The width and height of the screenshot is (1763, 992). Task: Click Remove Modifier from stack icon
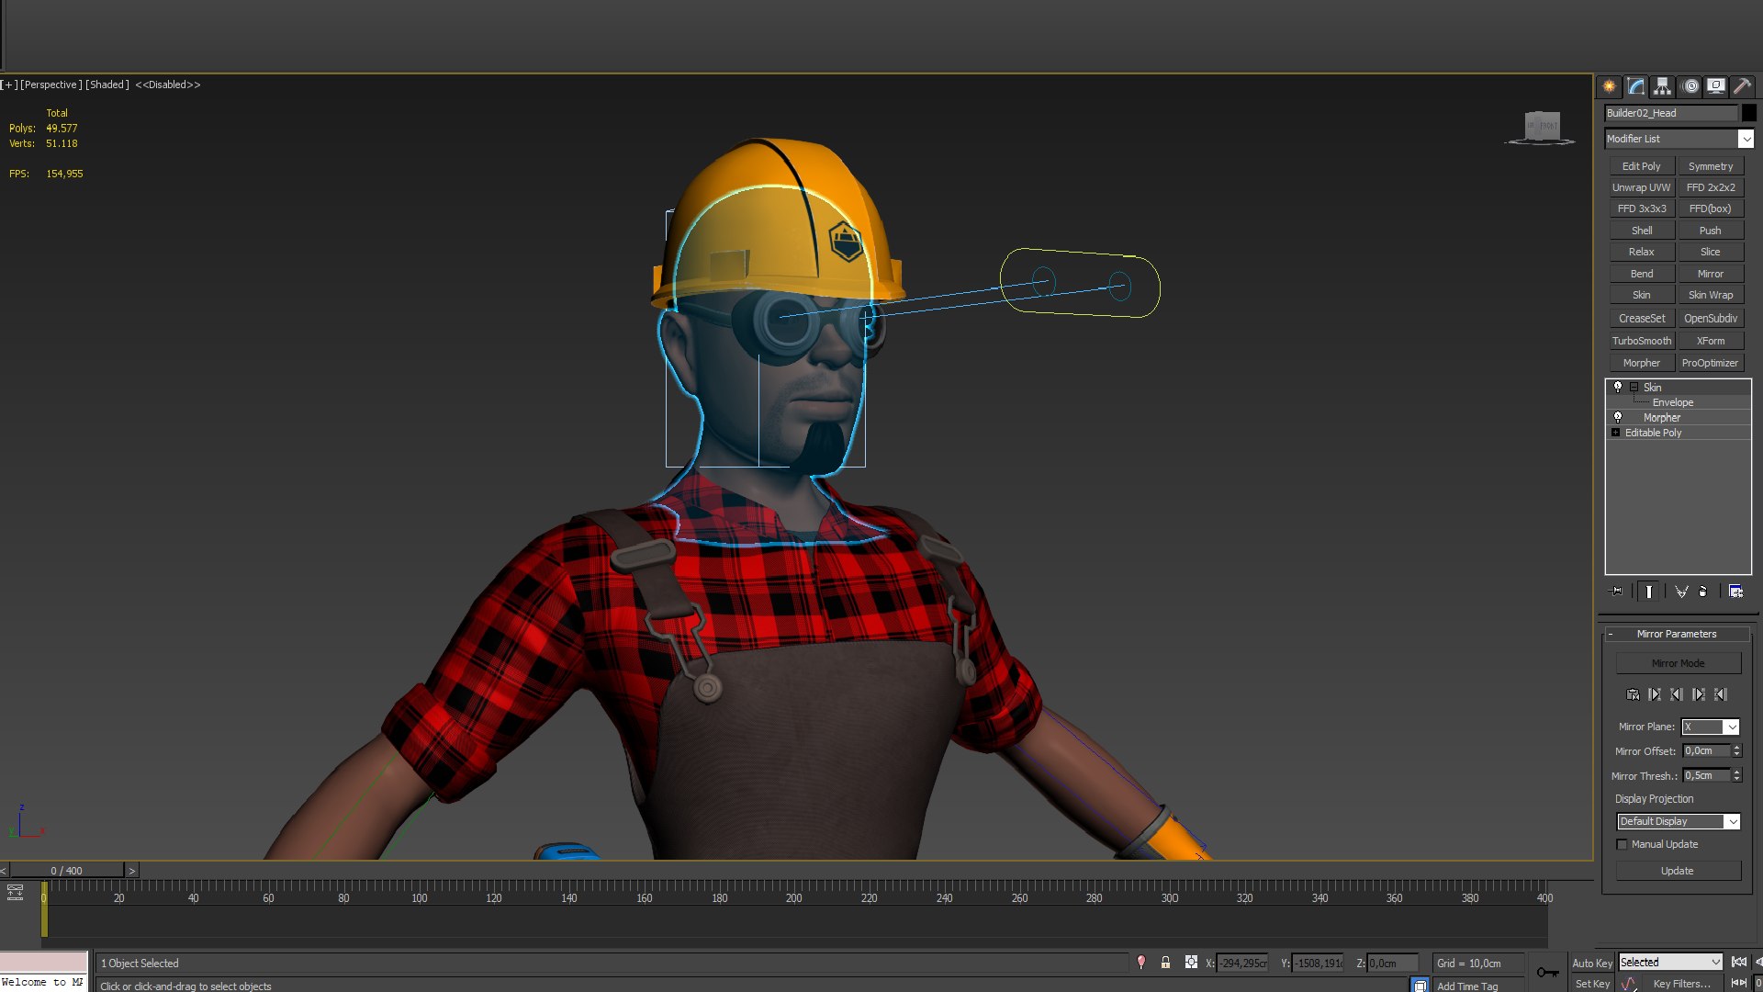(1703, 592)
